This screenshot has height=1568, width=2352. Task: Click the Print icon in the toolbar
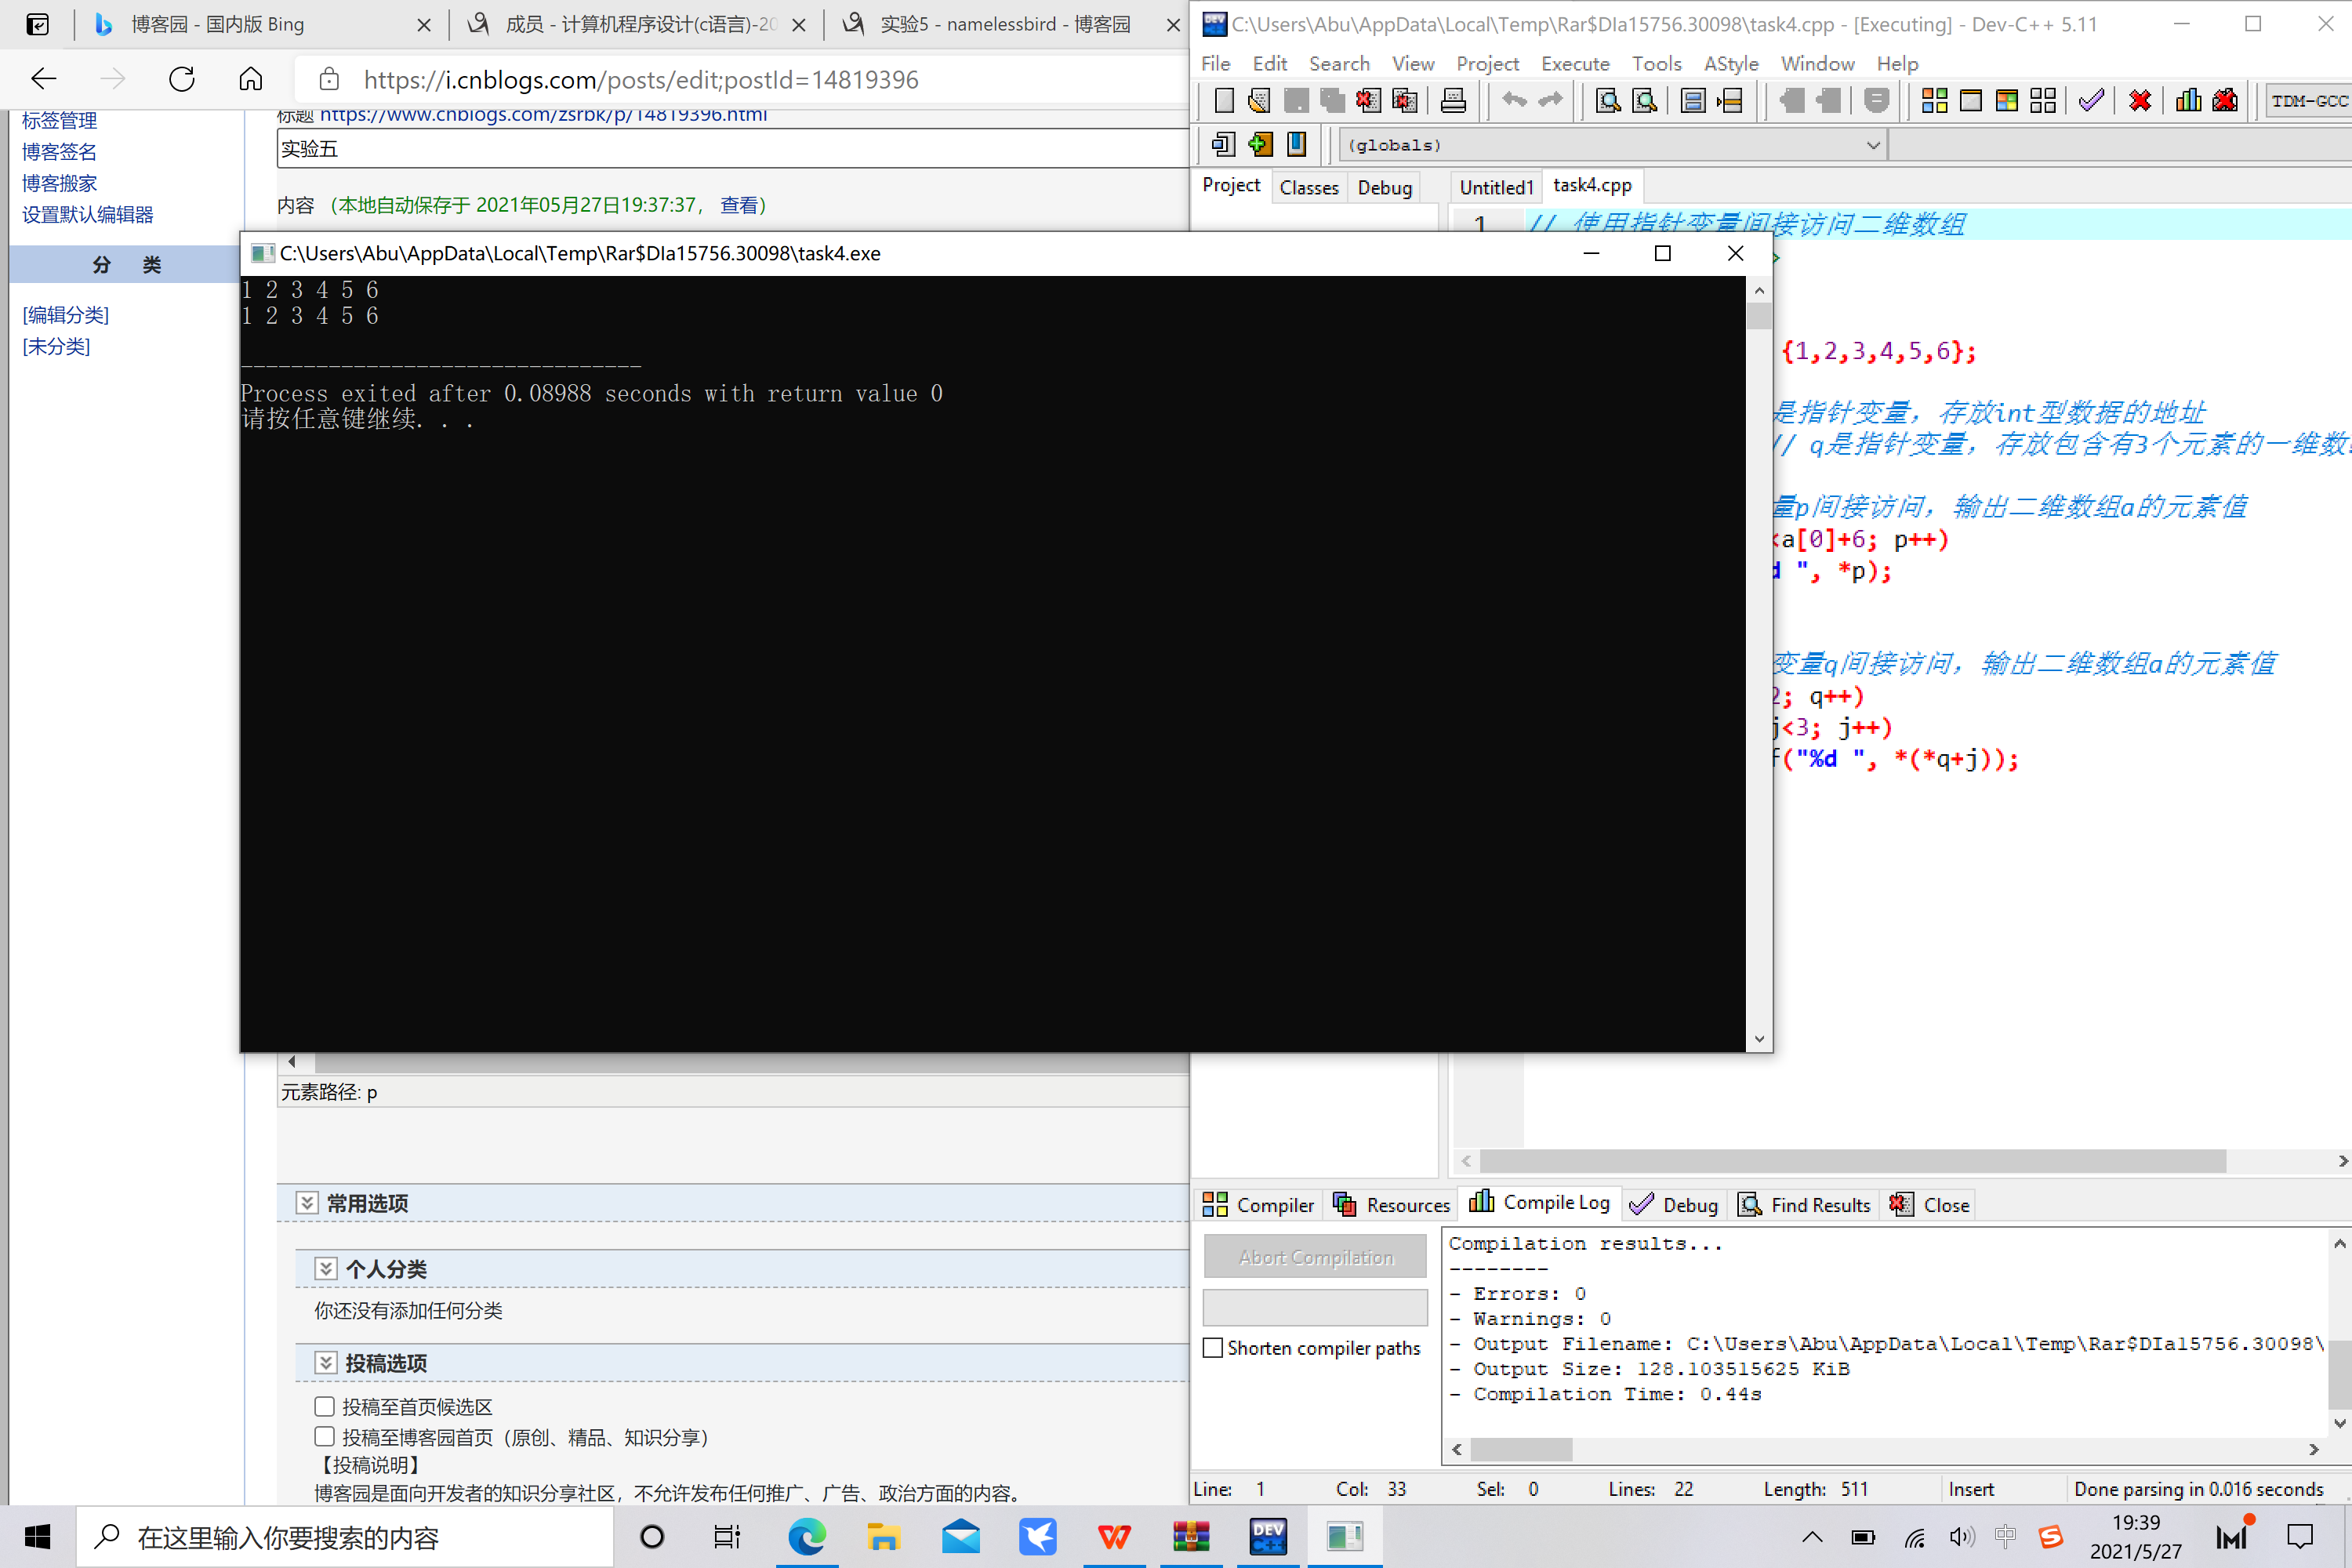[x=1453, y=100]
